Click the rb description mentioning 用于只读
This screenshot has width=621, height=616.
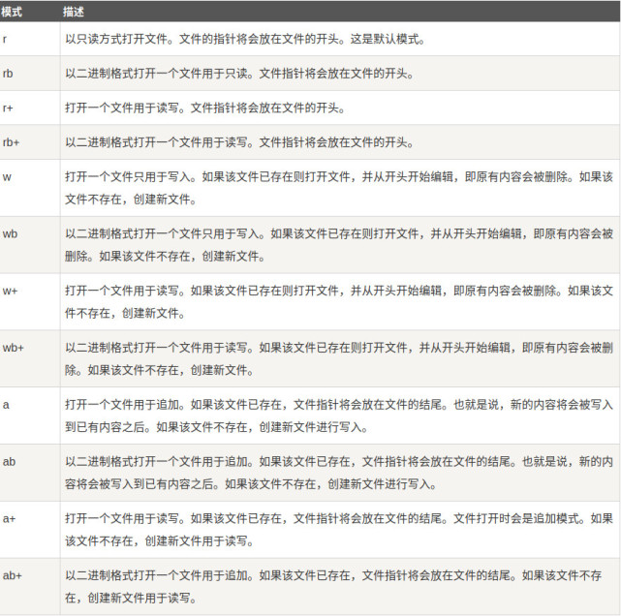(x=239, y=74)
